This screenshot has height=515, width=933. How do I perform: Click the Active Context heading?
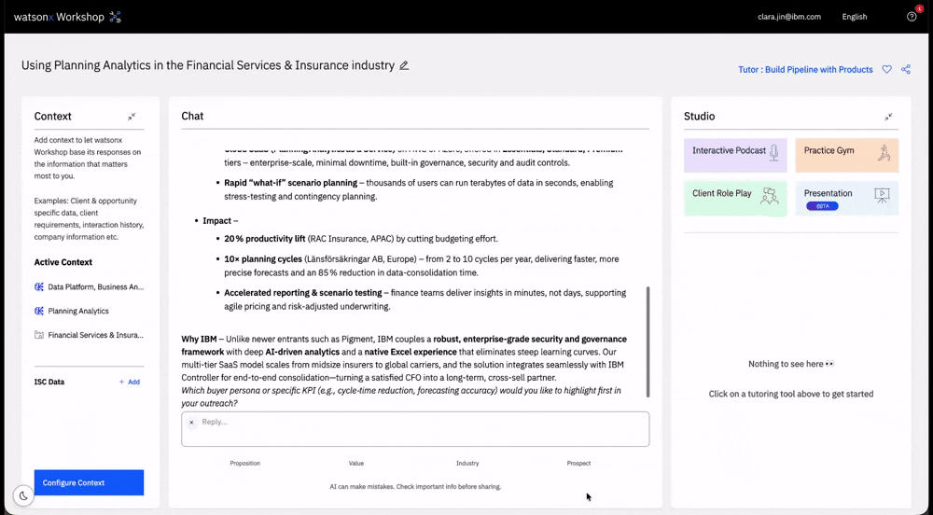click(x=63, y=262)
